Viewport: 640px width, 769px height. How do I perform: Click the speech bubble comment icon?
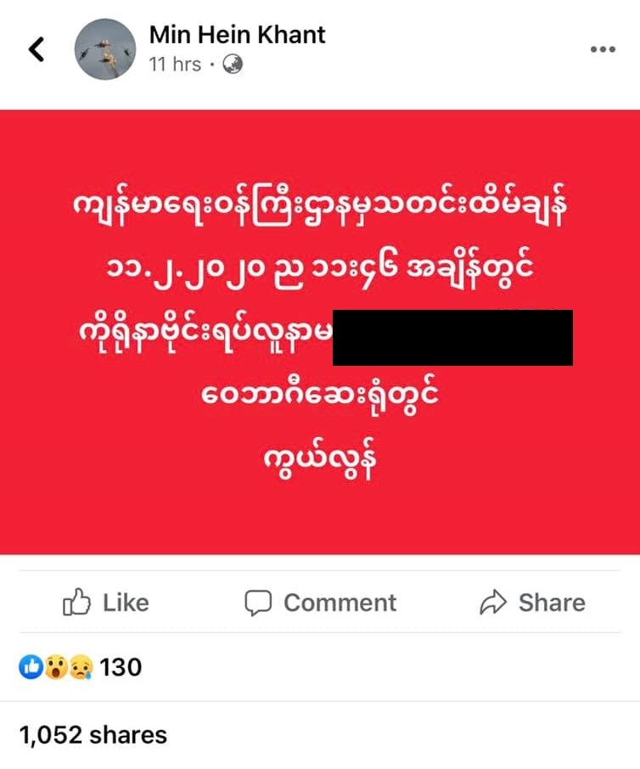tap(258, 603)
